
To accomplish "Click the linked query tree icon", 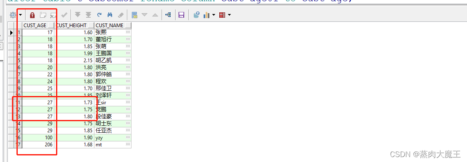I will [x=168, y=15].
